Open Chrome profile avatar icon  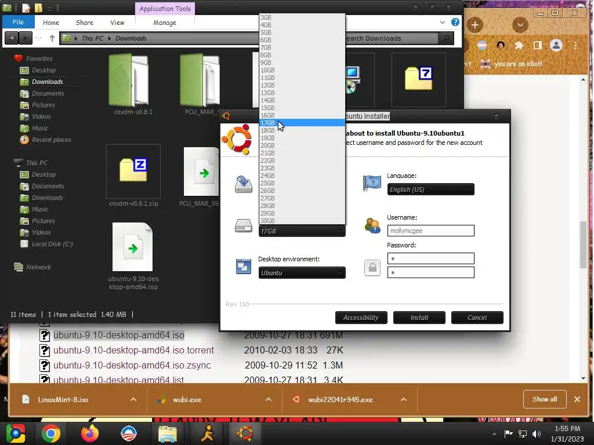556,45
